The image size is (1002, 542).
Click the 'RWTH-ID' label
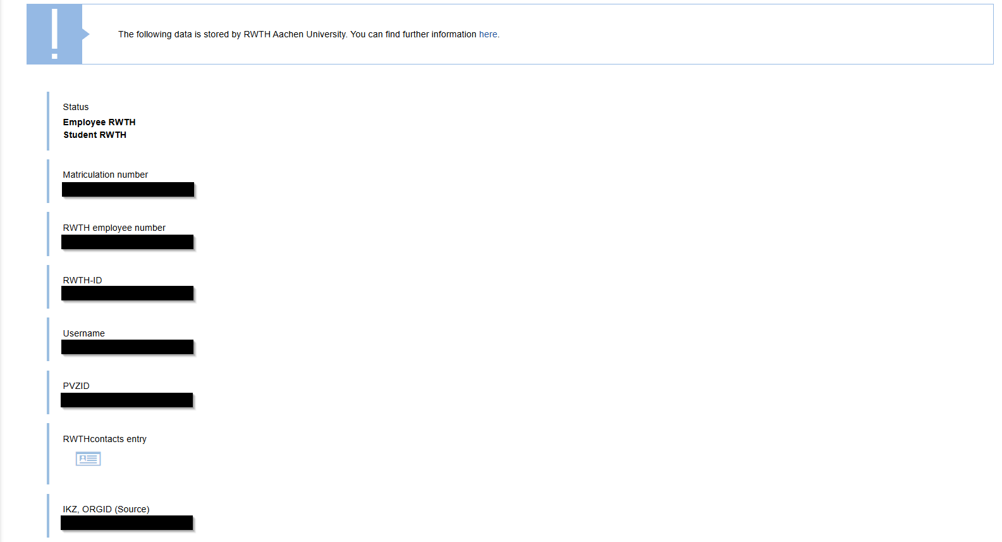point(82,280)
